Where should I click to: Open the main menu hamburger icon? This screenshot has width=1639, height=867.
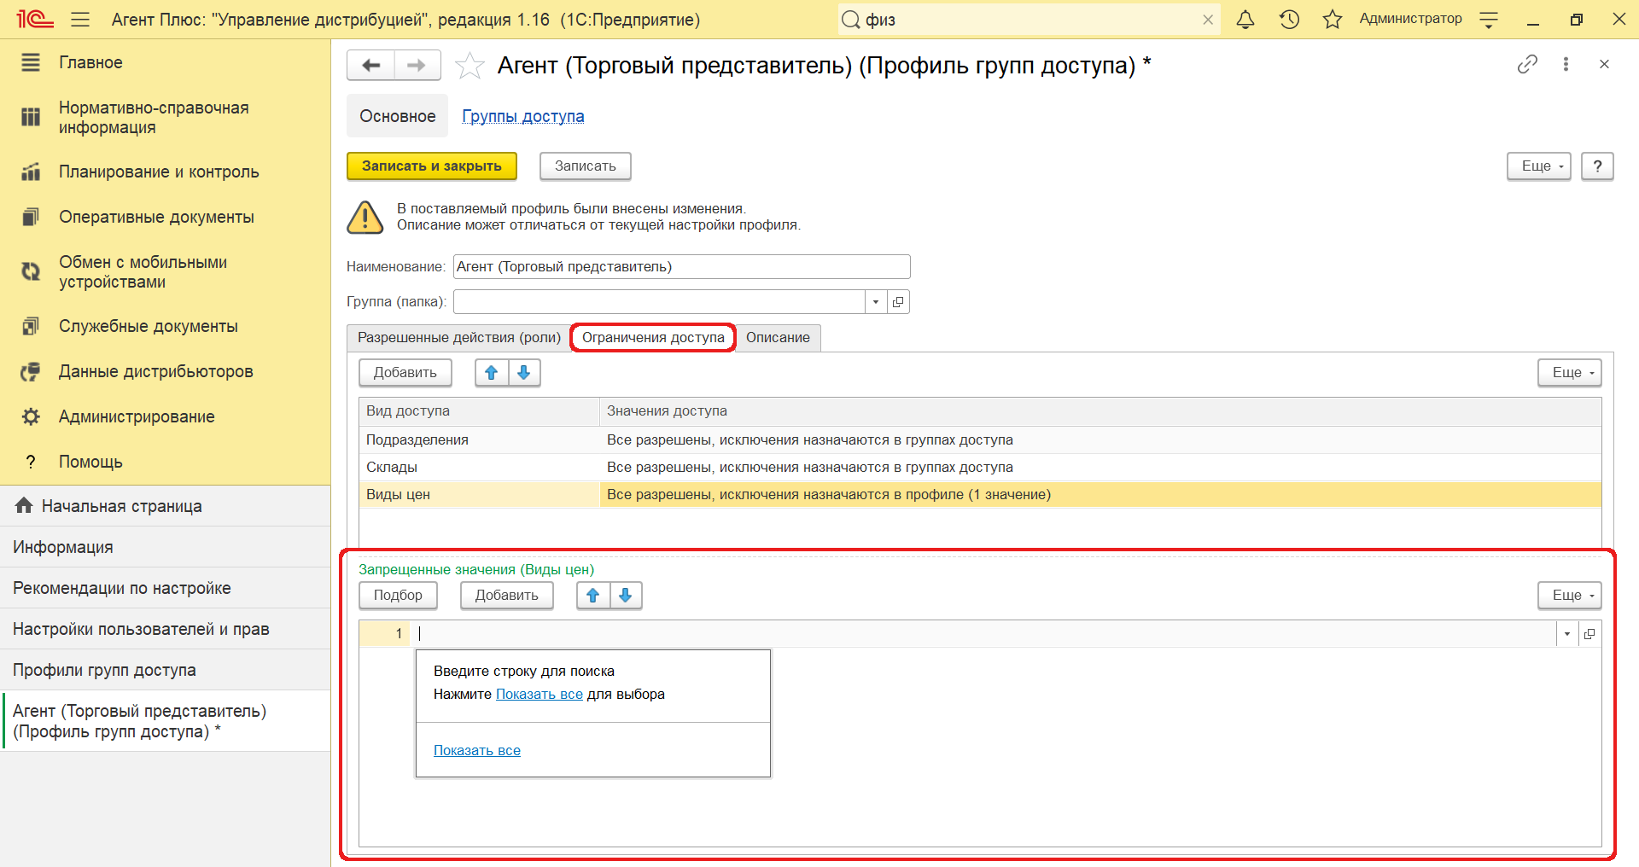[80, 19]
